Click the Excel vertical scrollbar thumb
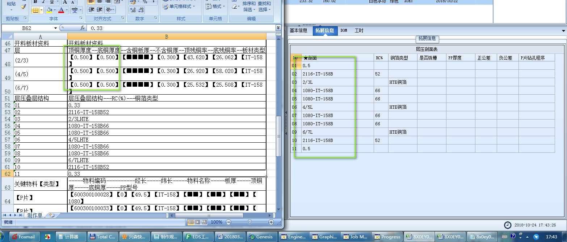 278,137
